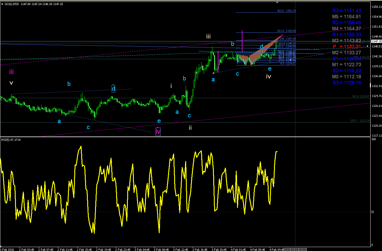Select the M5 = 1164.91 pivot label
The image size is (382, 251).
(347, 17)
